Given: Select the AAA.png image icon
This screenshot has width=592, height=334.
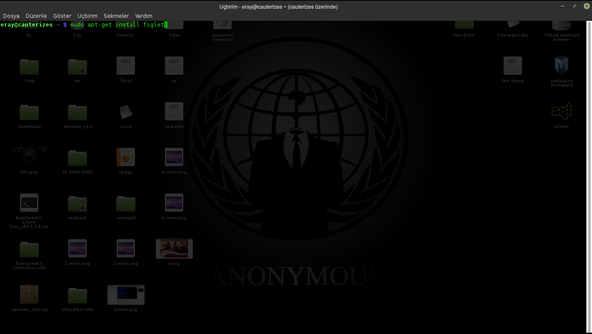Looking at the screenshot, I should 29,155.
